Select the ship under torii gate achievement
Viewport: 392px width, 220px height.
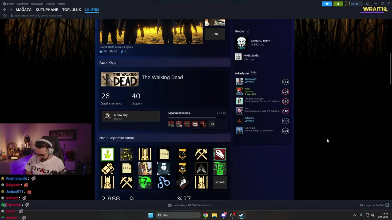coord(164,168)
